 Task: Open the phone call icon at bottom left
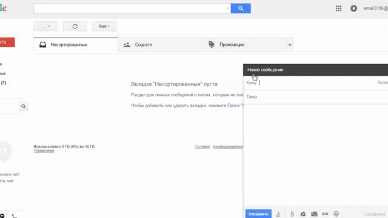point(15,216)
